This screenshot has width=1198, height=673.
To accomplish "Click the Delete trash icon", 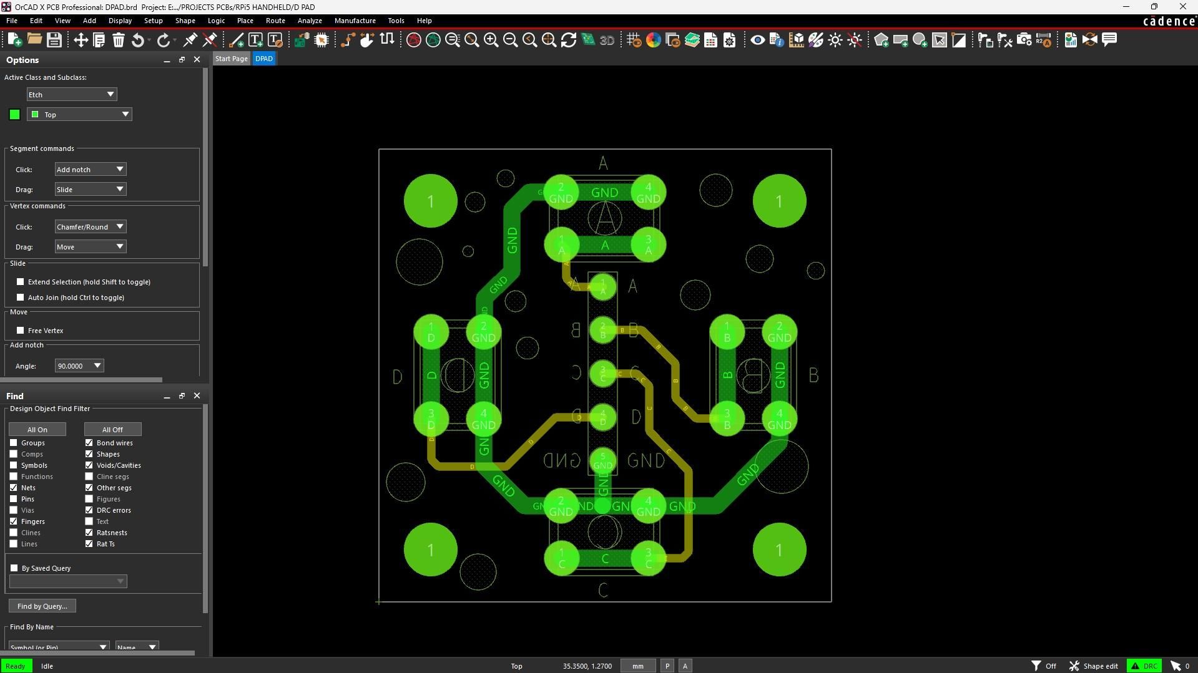I will point(119,40).
